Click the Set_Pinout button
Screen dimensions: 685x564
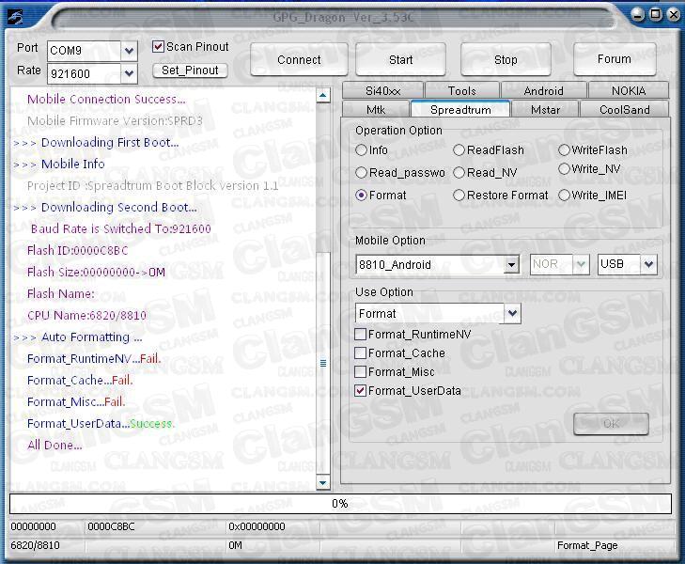(x=190, y=70)
